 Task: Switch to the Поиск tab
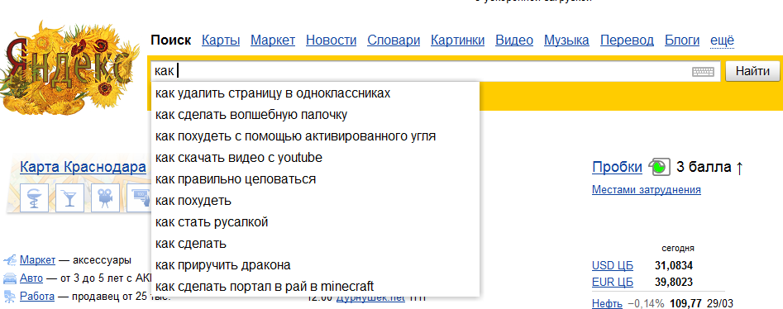click(171, 40)
